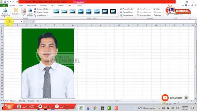The width and height of the screenshot is (197, 111).
Task: Click the Remove Background tool
Action: tap(5, 12)
